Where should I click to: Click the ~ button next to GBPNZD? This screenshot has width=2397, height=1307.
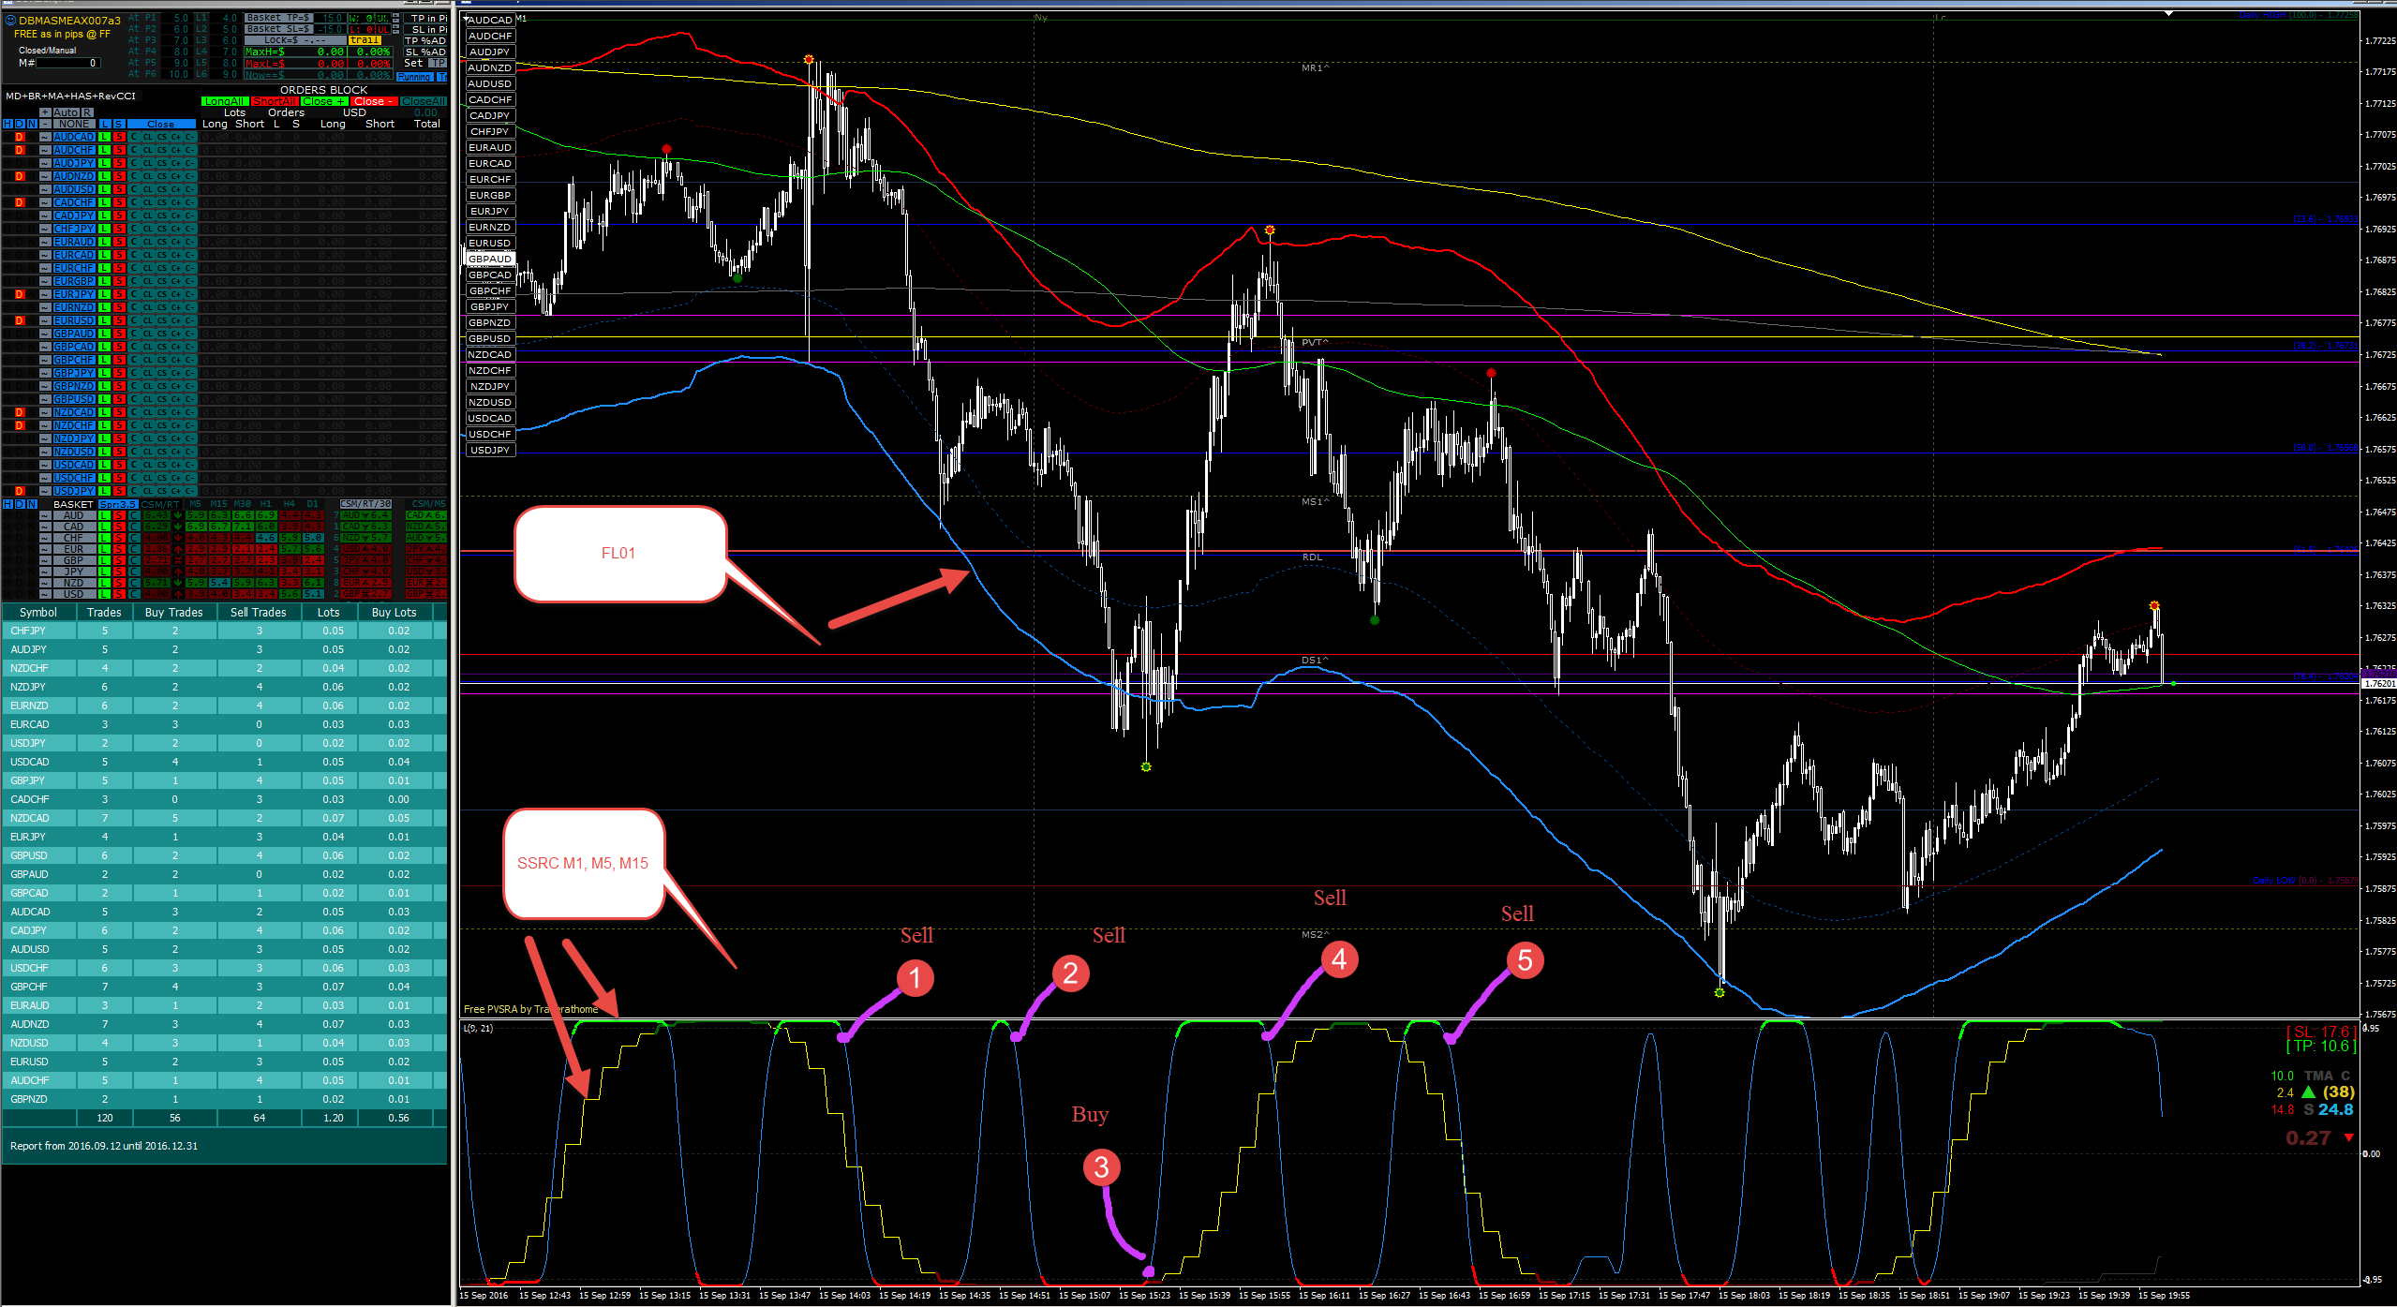45,386
